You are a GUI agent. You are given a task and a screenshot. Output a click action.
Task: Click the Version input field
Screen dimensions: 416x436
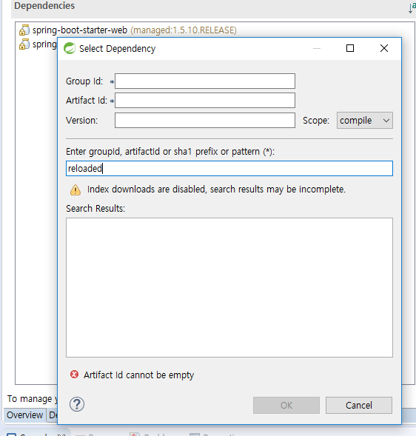205,121
